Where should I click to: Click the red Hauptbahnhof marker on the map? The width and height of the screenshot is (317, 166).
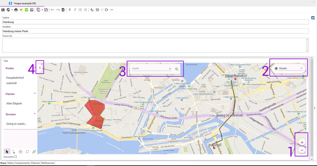pos(235,79)
